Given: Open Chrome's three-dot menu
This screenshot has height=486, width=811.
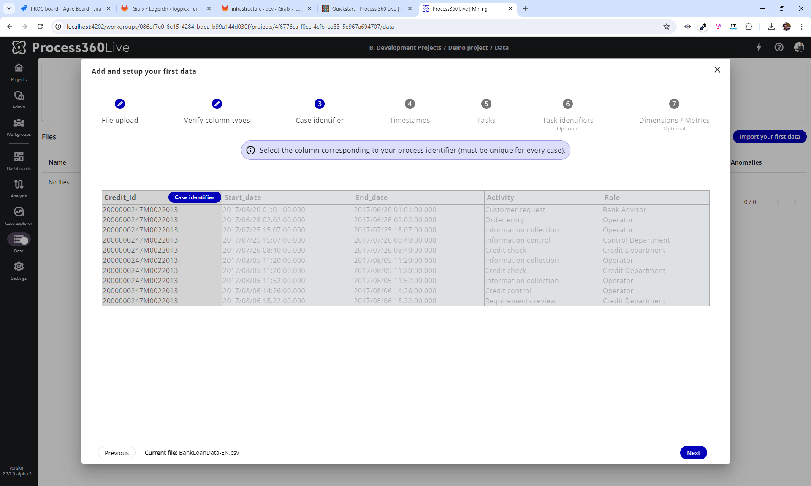Looking at the screenshot, I should [802, 27].
